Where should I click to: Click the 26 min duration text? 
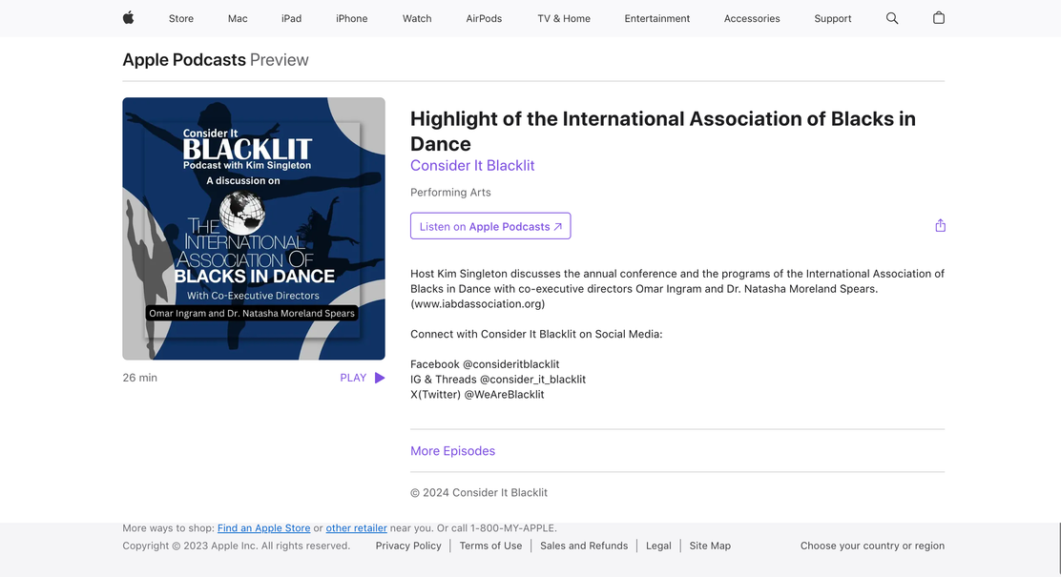139,378
